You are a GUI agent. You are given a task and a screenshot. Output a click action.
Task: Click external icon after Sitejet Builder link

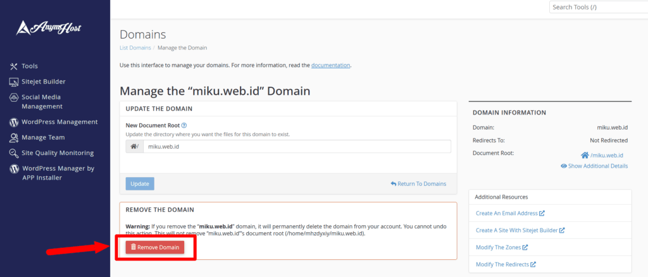point(563,230)
